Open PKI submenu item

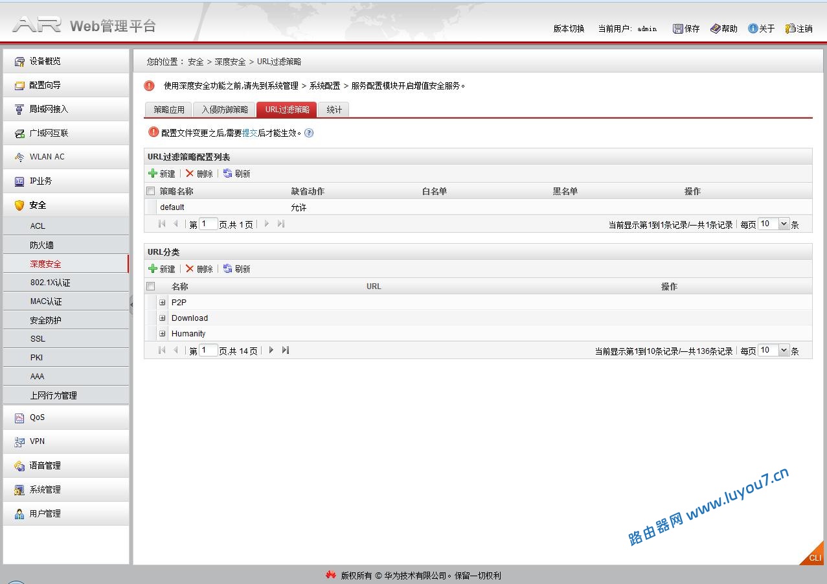(65, 358)
